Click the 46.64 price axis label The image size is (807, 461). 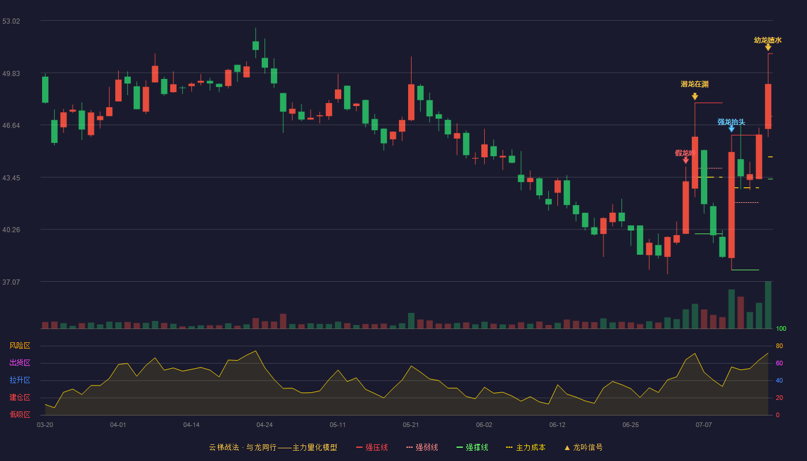click(x=11, y=125)
